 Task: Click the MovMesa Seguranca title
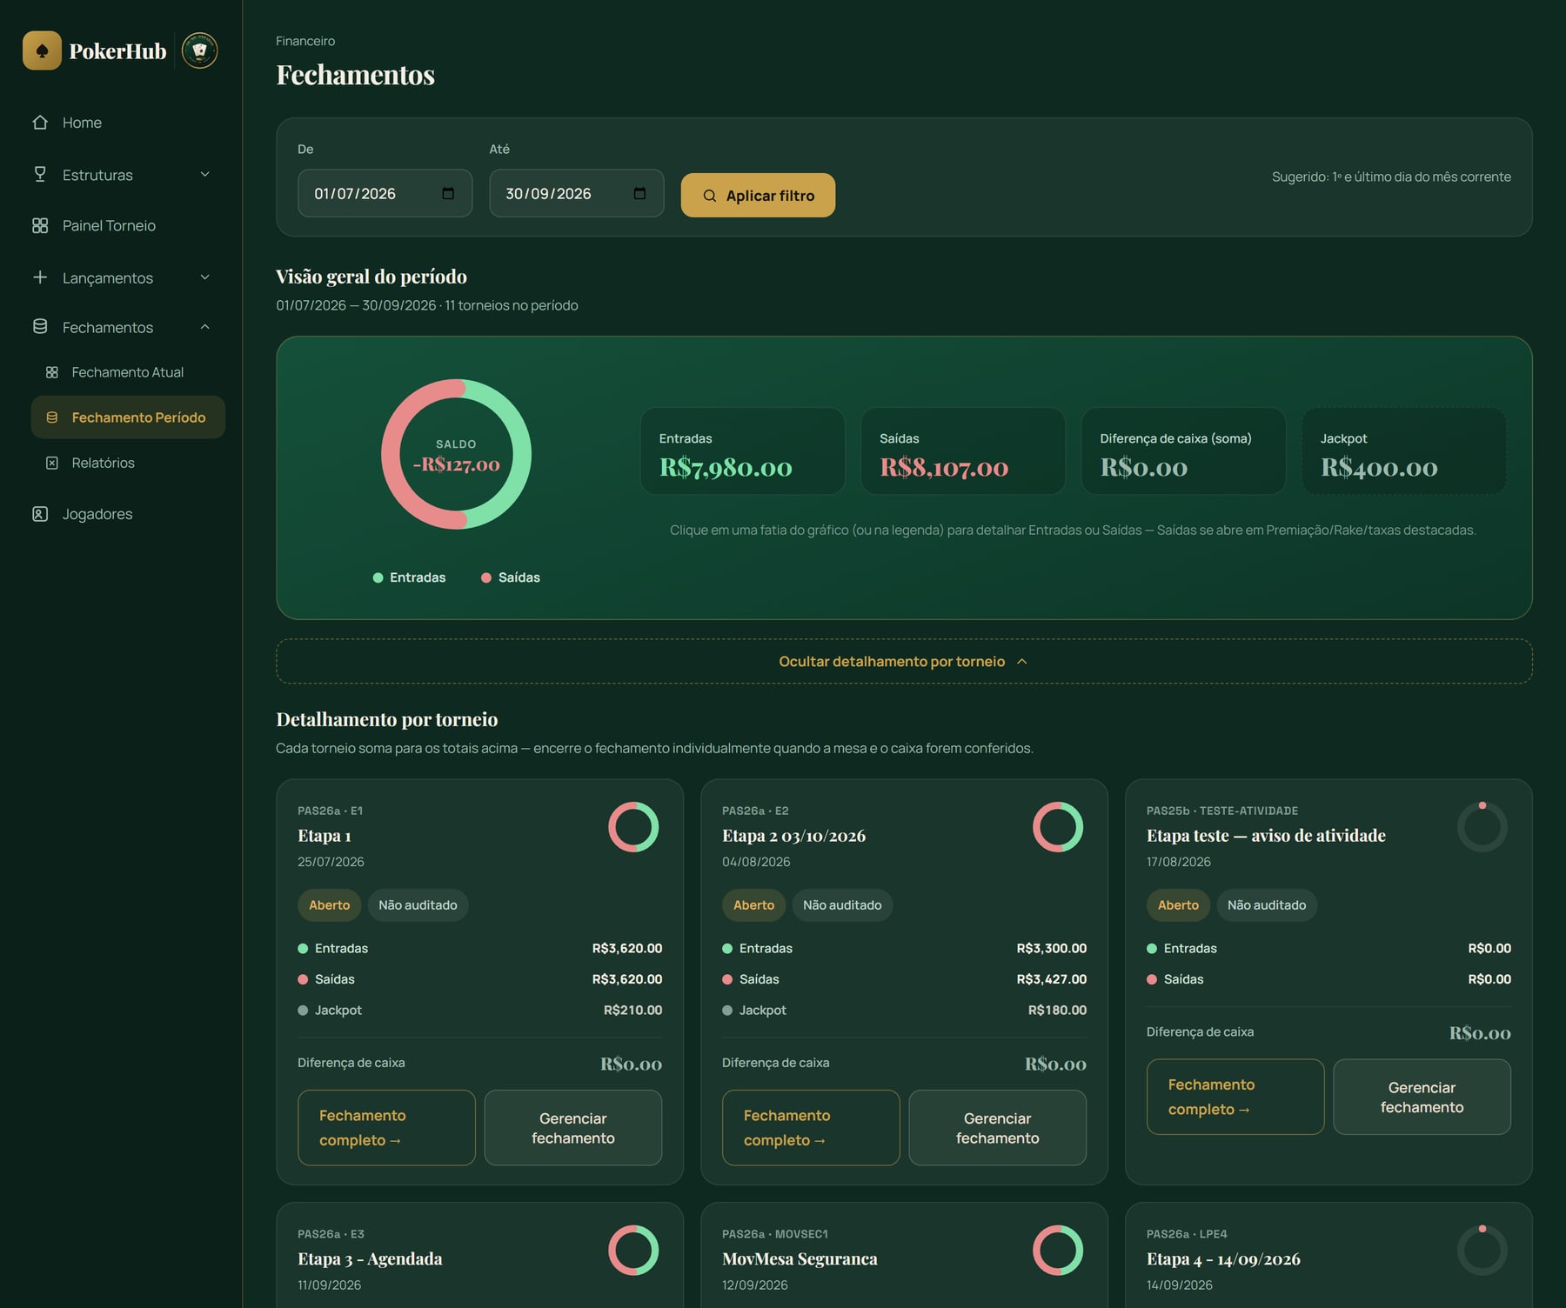[x=800, y=1259]
